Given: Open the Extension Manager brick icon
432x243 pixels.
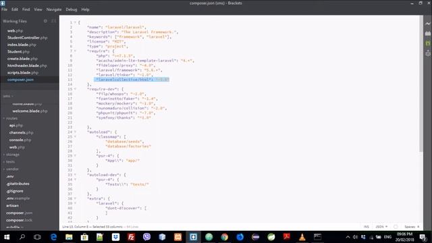Looking at the screenshot, I should point(427,33).
